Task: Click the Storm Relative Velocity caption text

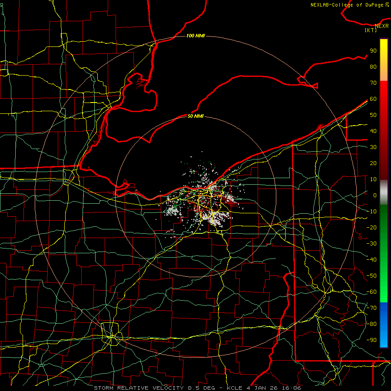Action: coord(197,388)
